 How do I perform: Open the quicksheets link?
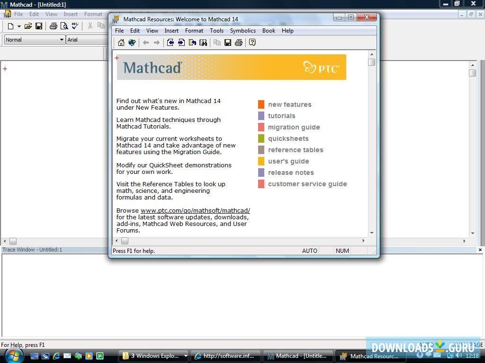point(288,138)
